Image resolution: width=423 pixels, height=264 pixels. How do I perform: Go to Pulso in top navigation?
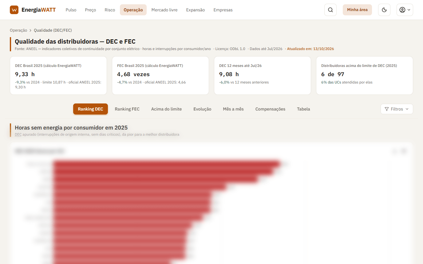click(x=71, y=10)
